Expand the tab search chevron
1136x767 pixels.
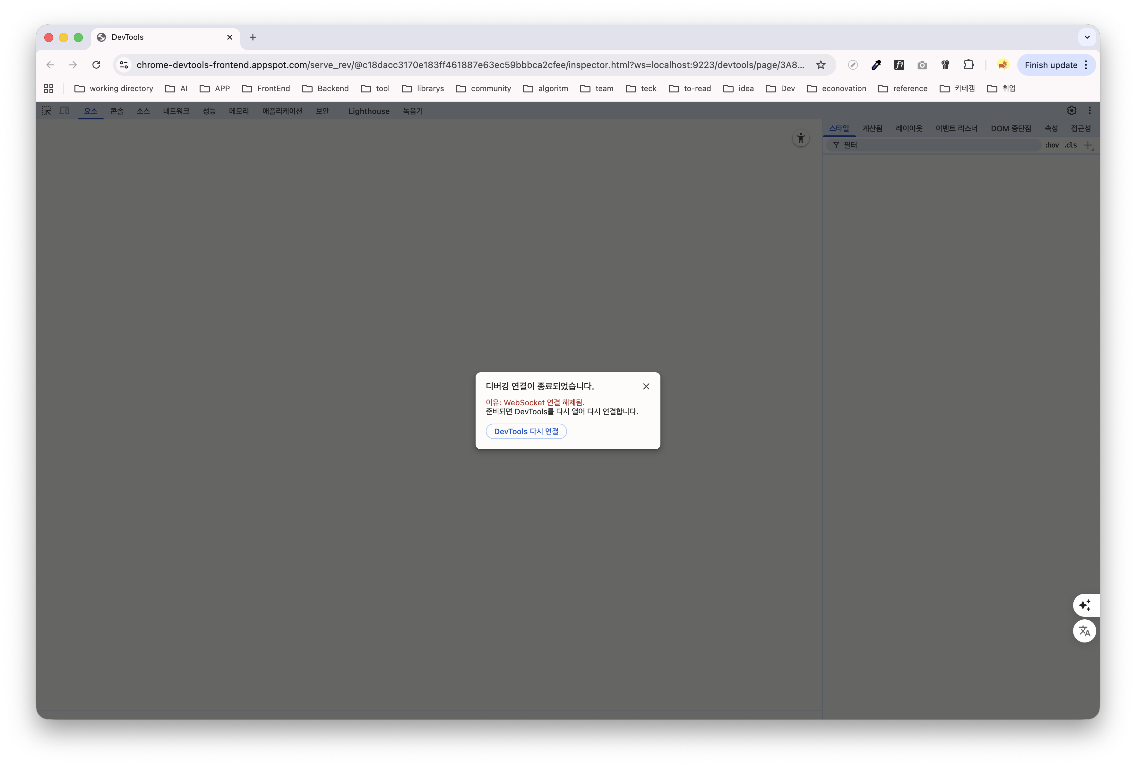[1087, 37]
